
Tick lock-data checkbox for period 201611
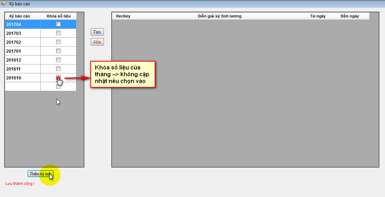58,69
